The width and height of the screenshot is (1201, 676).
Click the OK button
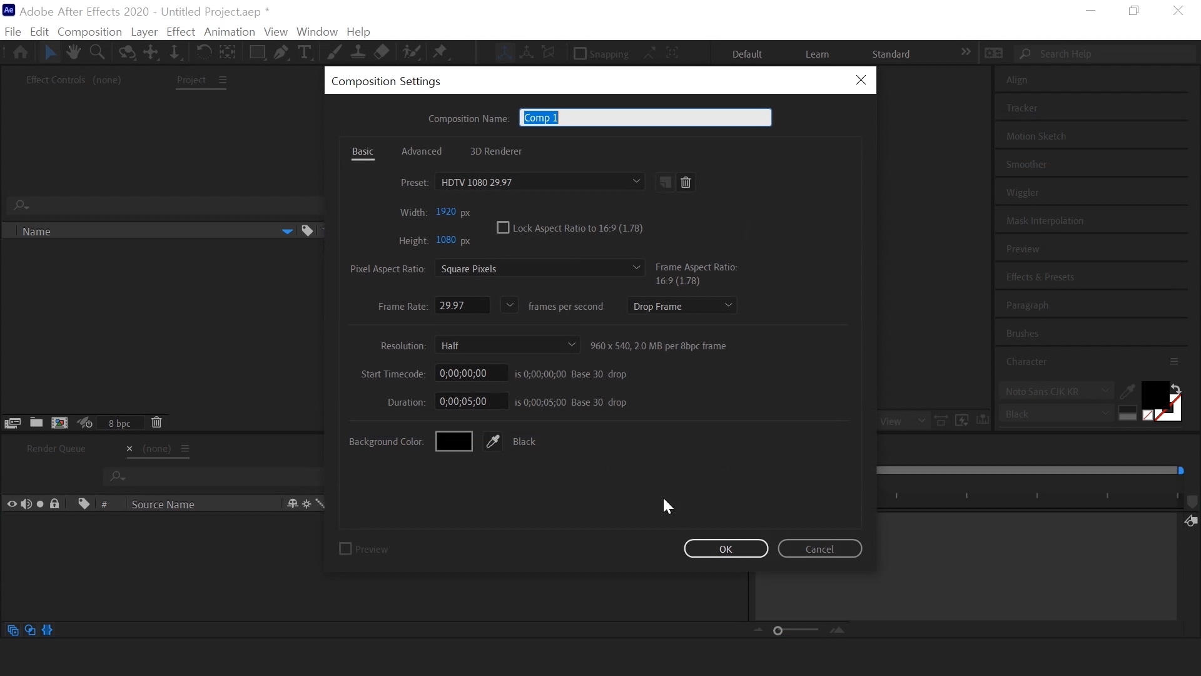pos(726,549)
